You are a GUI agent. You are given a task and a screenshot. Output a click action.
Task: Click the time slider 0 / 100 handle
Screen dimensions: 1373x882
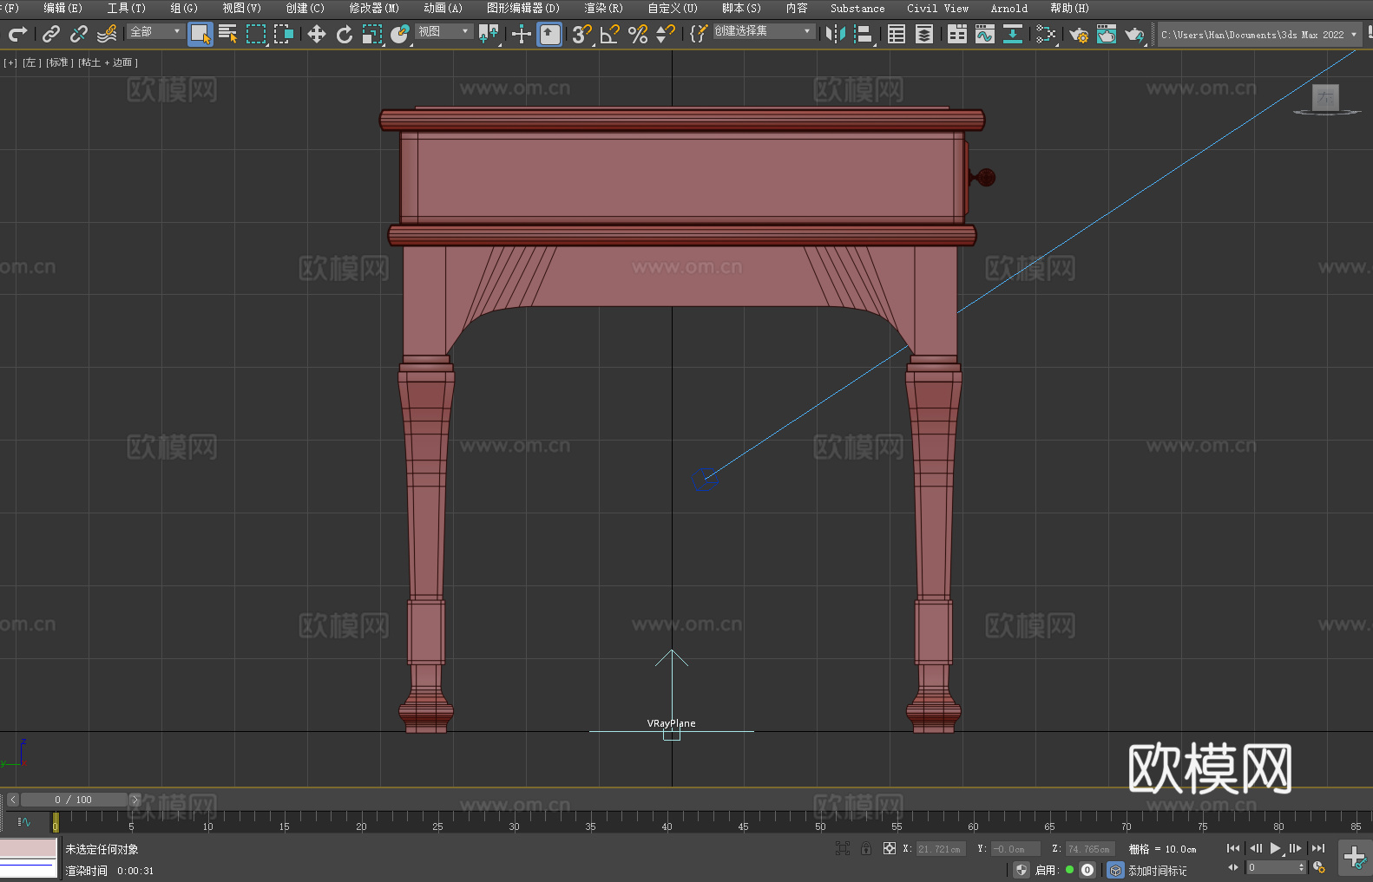pyautogui.click(x=74, y=800)
